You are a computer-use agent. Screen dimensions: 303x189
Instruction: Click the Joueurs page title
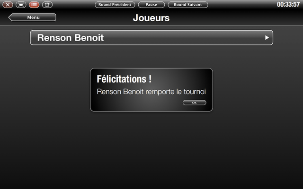(x=151, y=18)
